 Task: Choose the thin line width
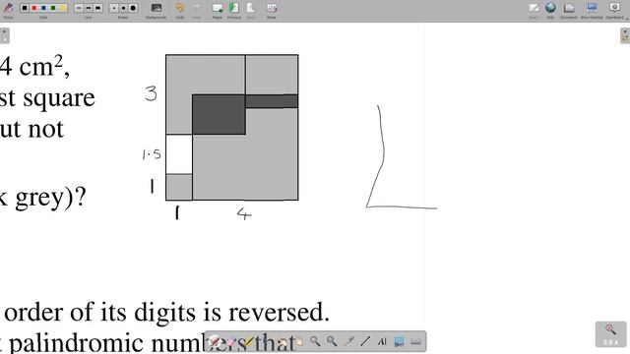tap(79, 8)
